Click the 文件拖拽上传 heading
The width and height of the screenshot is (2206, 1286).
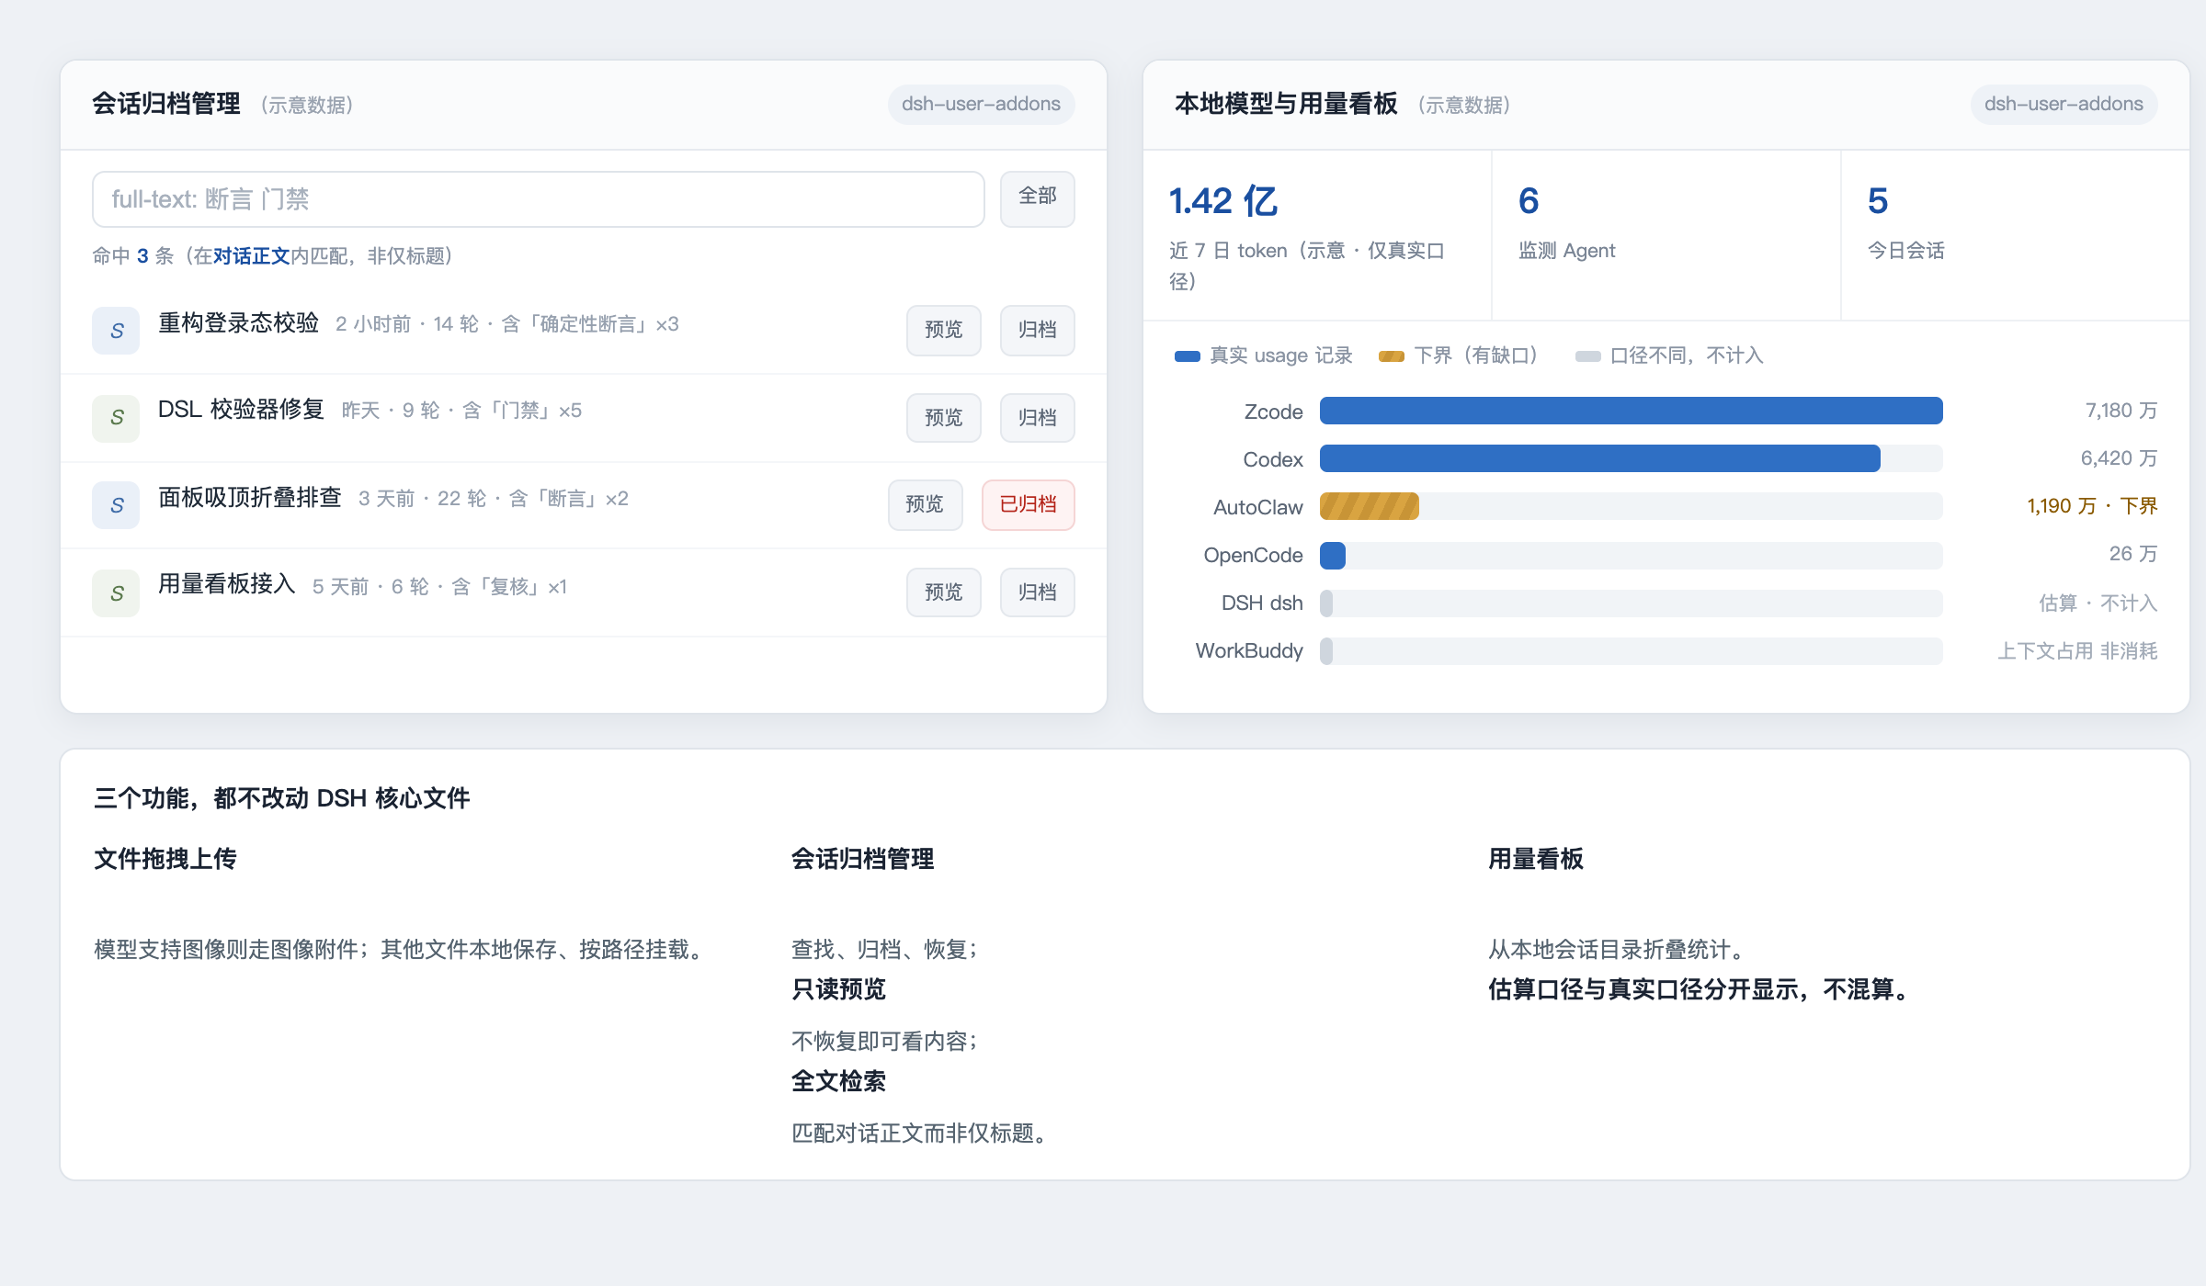(165, 859)
